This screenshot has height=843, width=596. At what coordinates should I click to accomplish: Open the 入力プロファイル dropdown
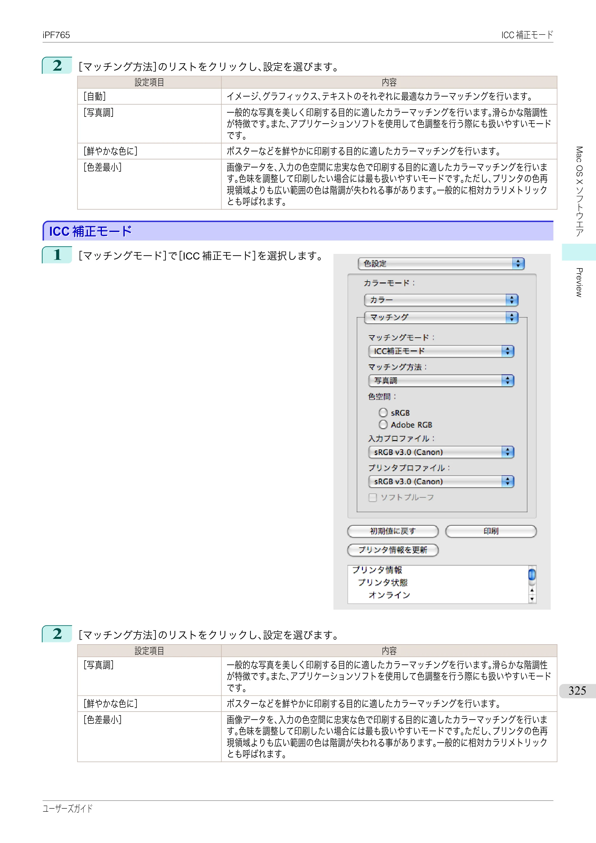click(x=441, y=452)
